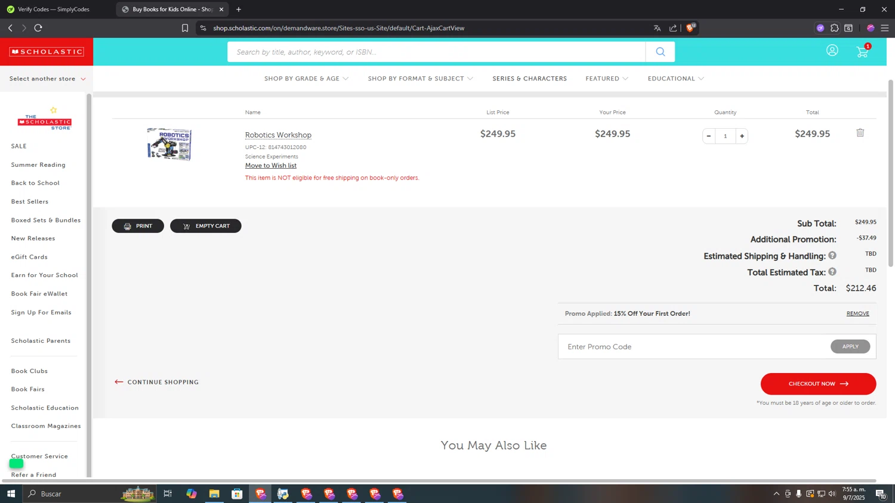Open Microsoft Store taskbar icon
This screenshot has width=895, height=503.
point(237,493)
